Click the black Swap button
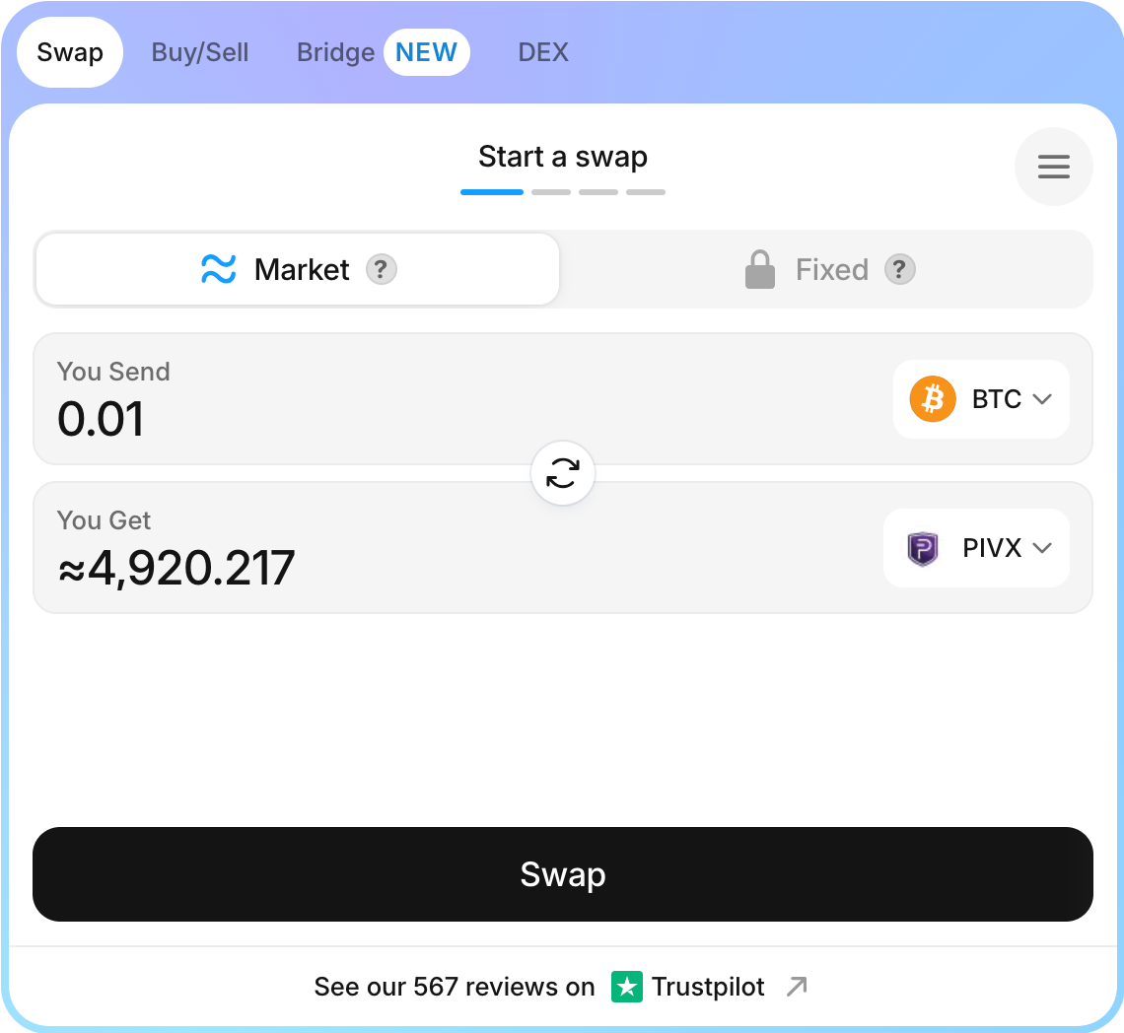1124x1033 pixels. [563, 874]
